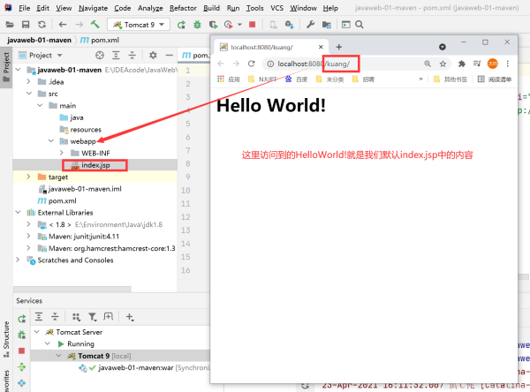Rerun Tomcat from Services side panel
Screen dimensions: 530x392
tap(22, 317)
